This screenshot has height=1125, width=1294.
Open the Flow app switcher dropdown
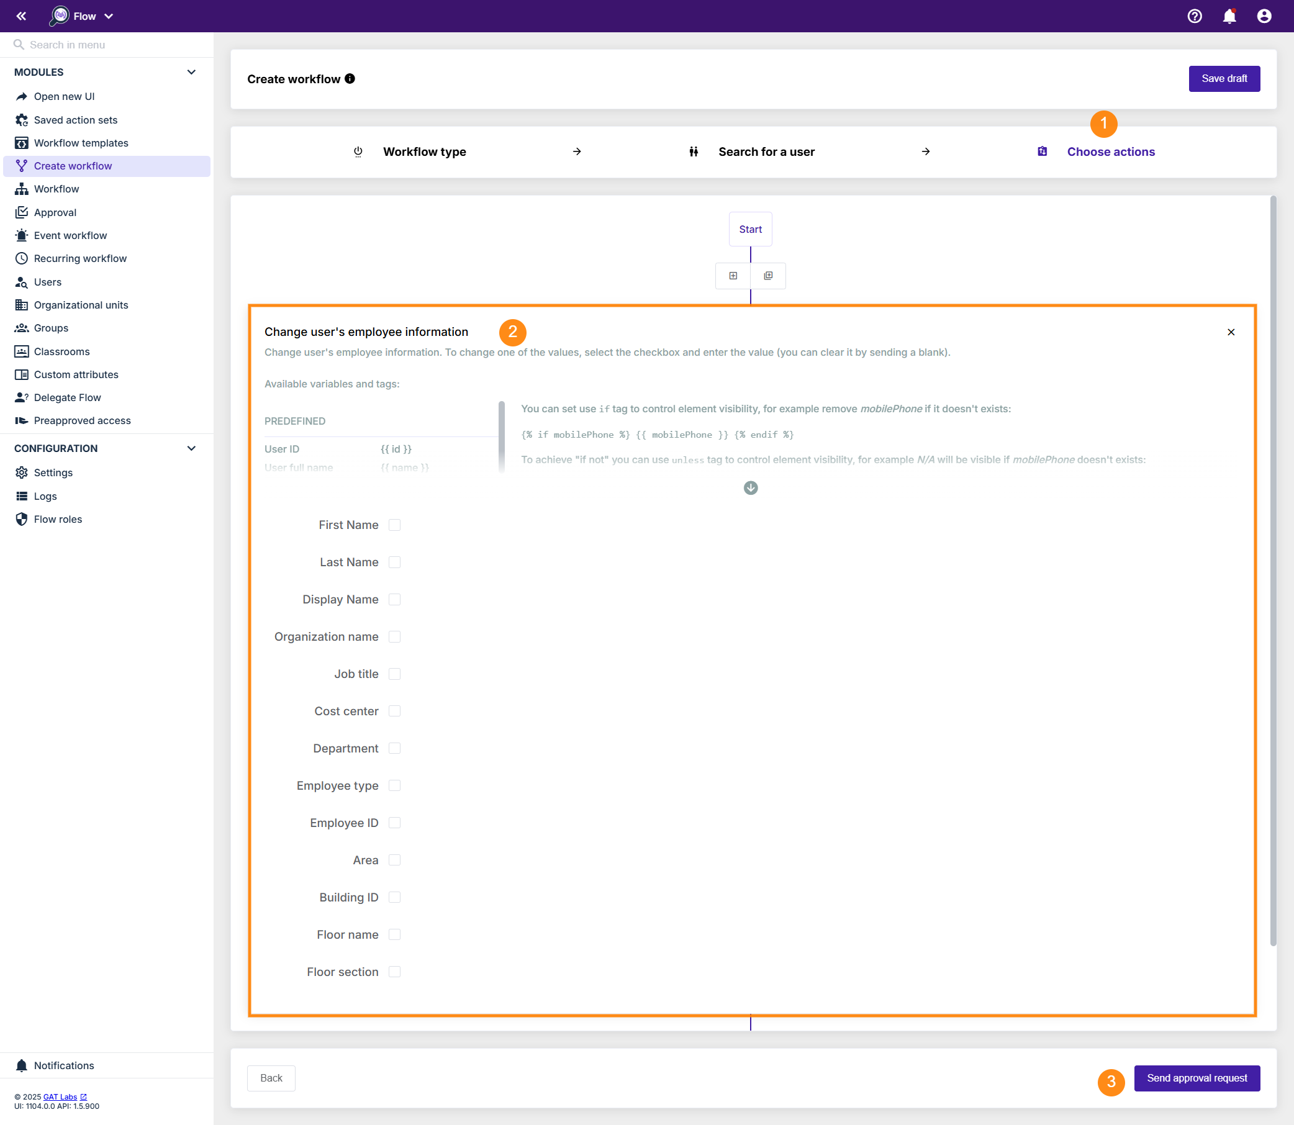109,16
